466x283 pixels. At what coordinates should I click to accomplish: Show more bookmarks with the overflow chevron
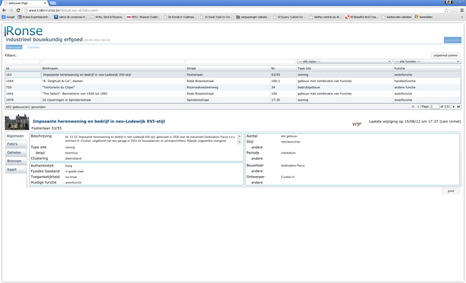[x=462, y=17]
